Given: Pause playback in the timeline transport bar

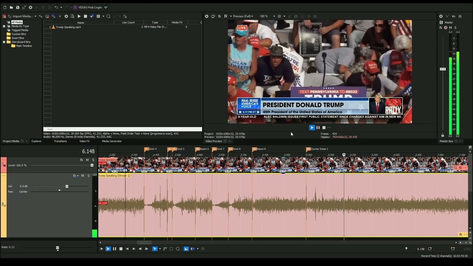Looking at the screenshot, I should (x=114, y=249).
